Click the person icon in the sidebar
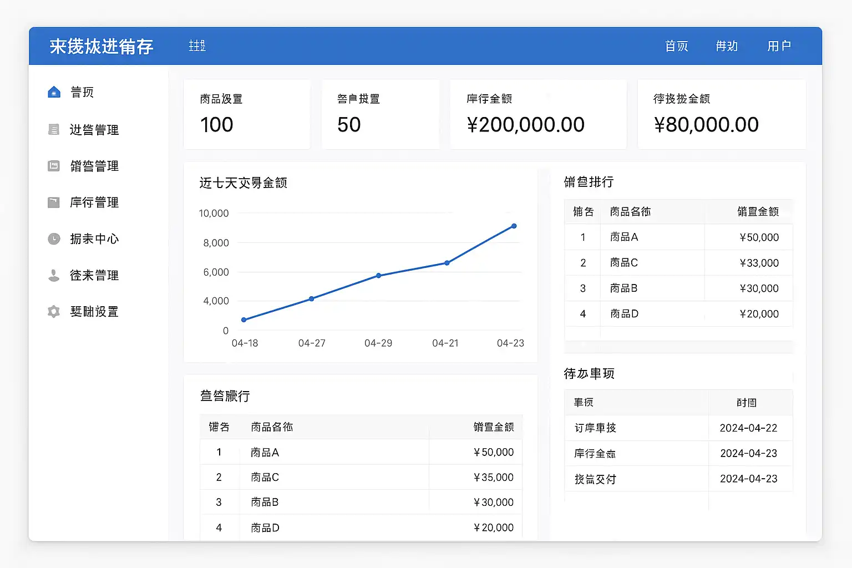The height and width of the screenshot is (568, 852). (54, 275)
